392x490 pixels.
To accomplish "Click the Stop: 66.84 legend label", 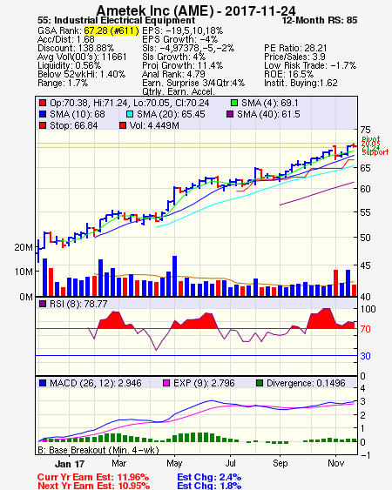I will [x=73, y=125].
